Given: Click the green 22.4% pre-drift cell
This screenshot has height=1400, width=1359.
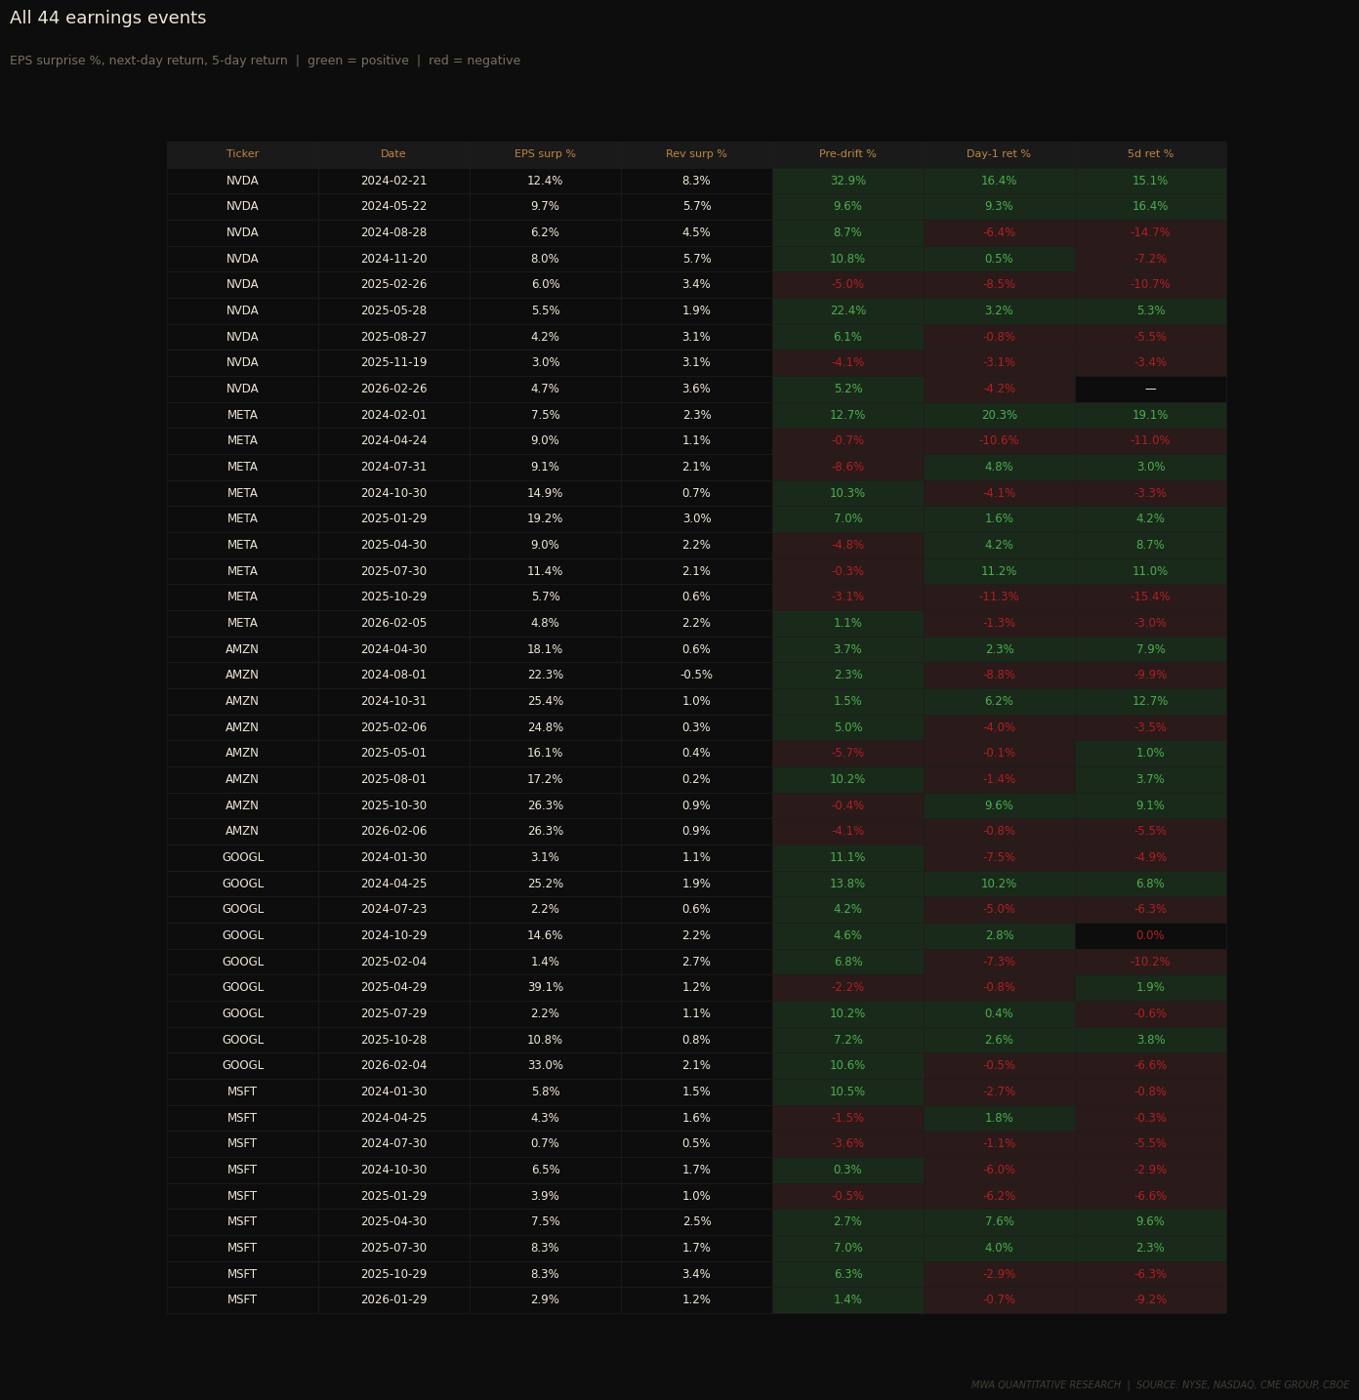Looking at the screenshot, I should pyautogui.click(x=847, y=311).
